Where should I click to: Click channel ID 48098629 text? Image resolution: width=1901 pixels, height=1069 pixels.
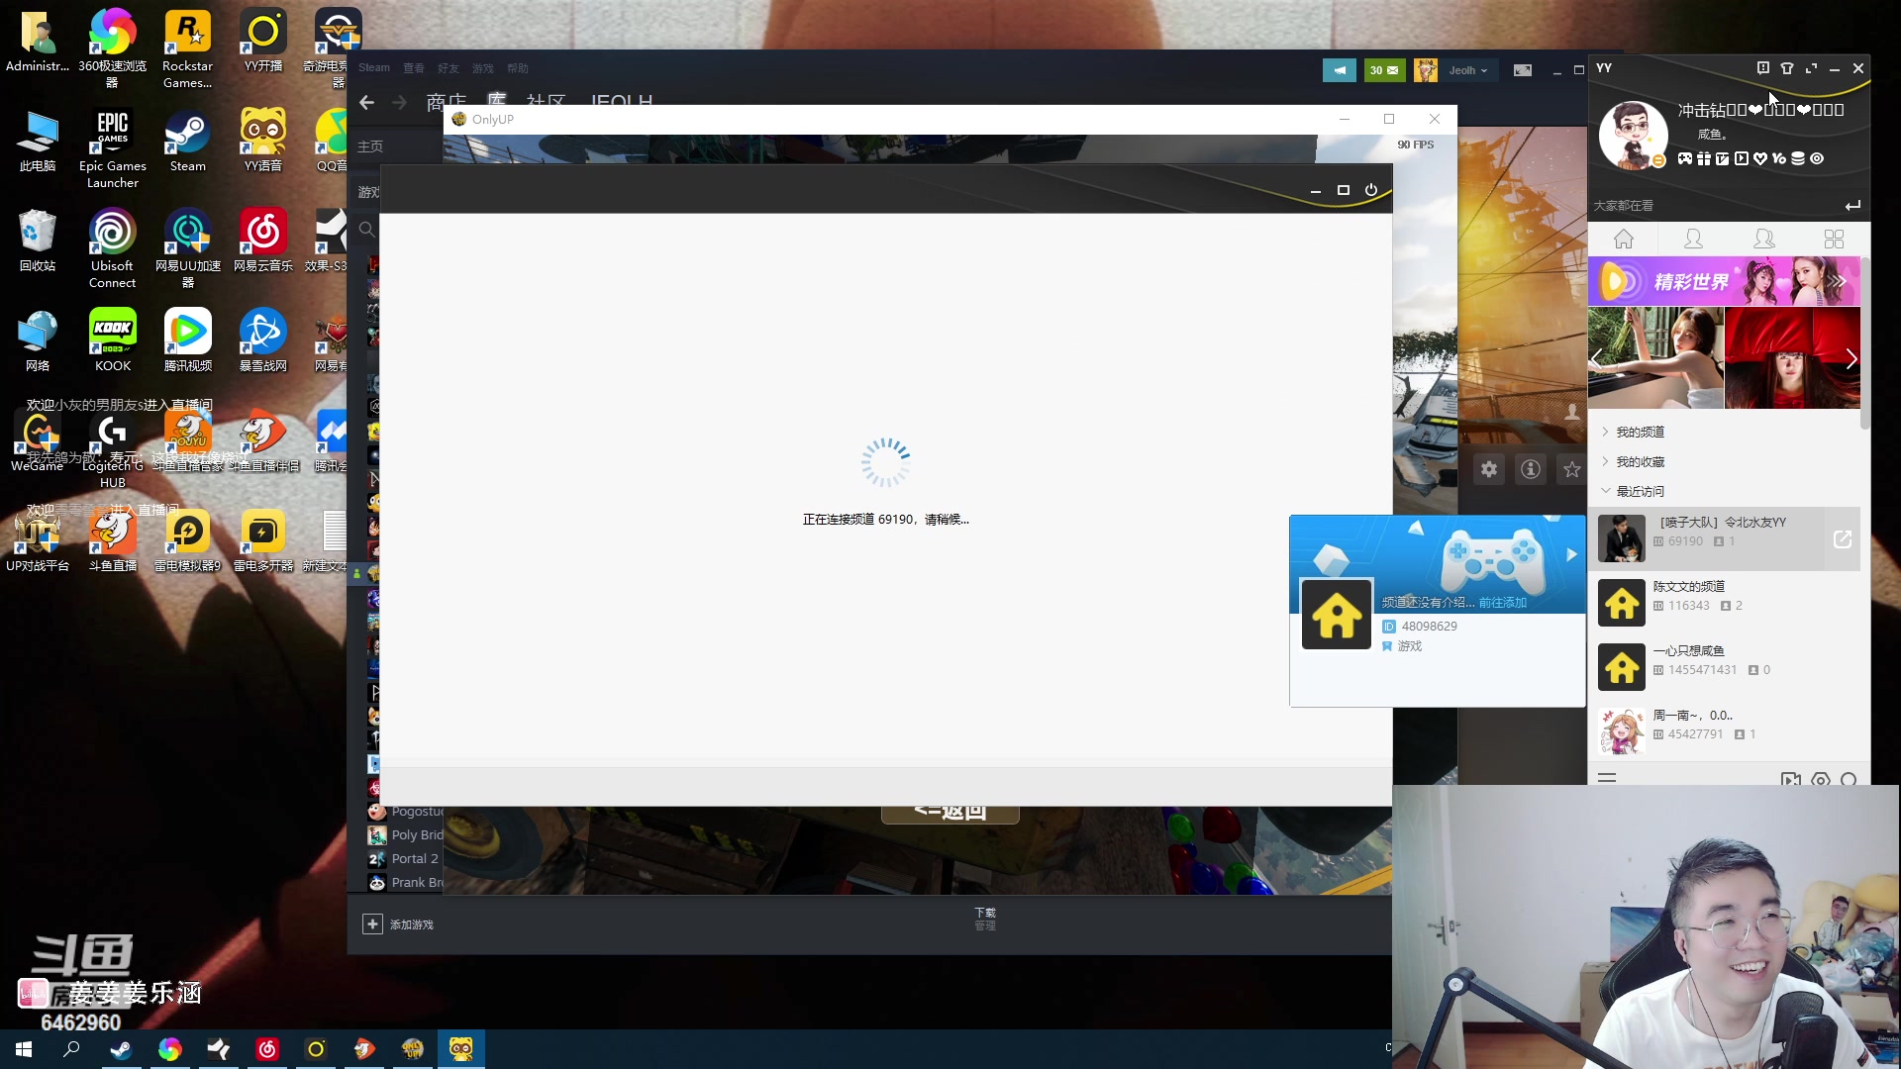tap(1429, 627)
